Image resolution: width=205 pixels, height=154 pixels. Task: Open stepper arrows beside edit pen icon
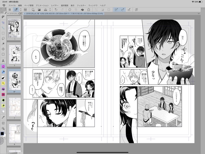click(x=21, y=10)
